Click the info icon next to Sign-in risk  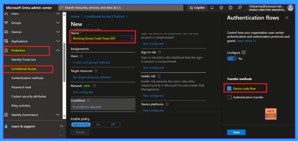(x=159, y=52)
